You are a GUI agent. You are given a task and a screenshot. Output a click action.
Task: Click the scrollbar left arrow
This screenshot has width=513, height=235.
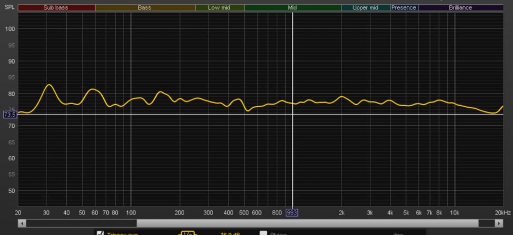point(22,223)
